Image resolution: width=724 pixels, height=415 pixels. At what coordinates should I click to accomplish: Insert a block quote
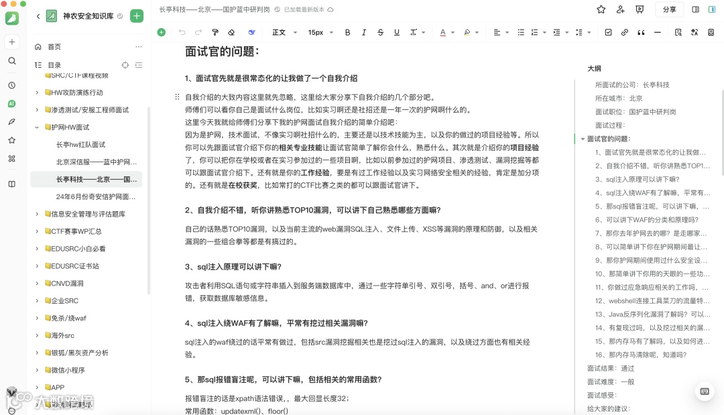pos(641,32)
